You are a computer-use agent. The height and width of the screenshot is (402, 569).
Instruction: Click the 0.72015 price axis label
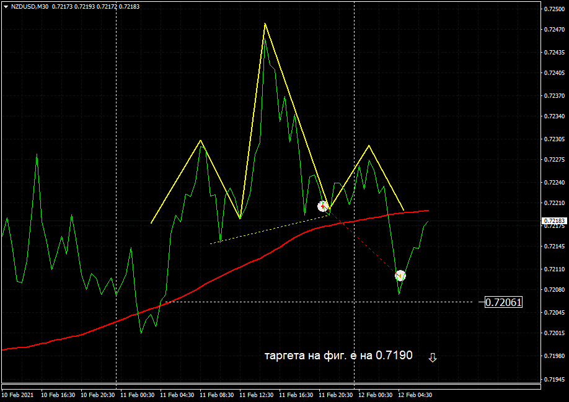pos(555,333)
